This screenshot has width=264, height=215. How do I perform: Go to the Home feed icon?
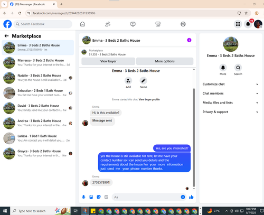[x=82, y=24]
